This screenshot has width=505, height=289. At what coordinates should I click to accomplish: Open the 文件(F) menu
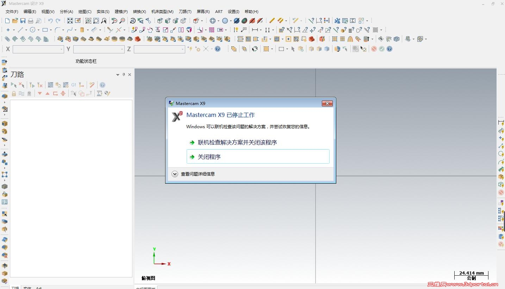pyautogui.click(x=12, y=12)
